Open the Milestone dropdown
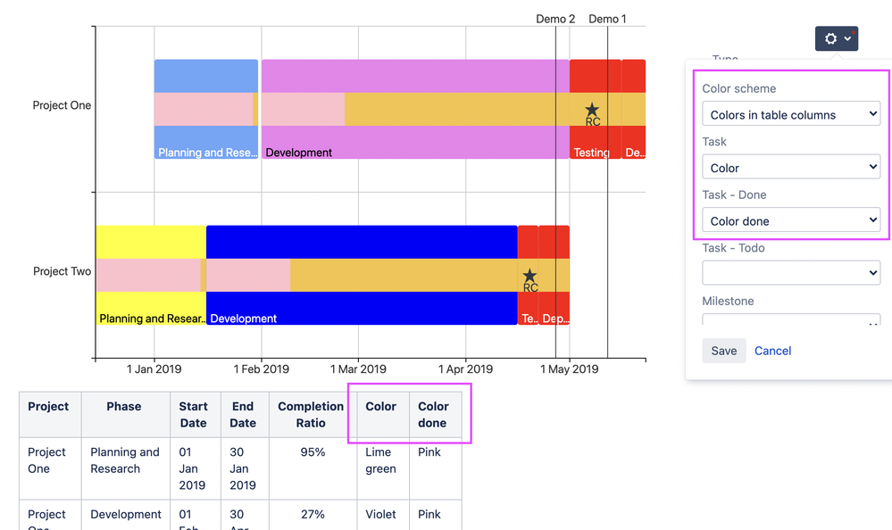This screenshot has width=892, height=530. pyautogui.click(x=790, y=319)
